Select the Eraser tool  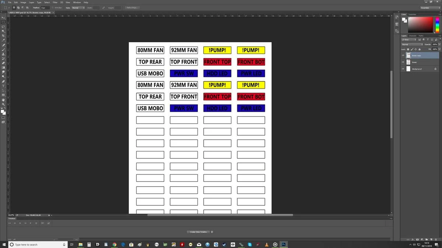pyautogui.click(x=4, y=63)
